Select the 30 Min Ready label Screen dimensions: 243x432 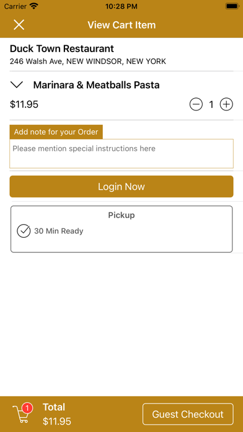59,231
